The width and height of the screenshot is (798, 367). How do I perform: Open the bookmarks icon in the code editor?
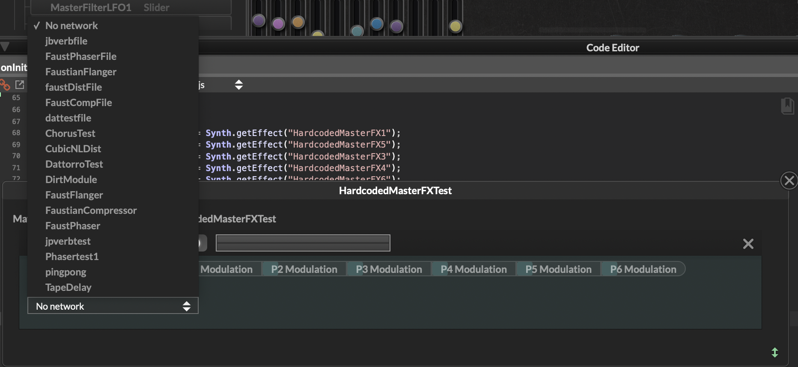coord(787,106)
